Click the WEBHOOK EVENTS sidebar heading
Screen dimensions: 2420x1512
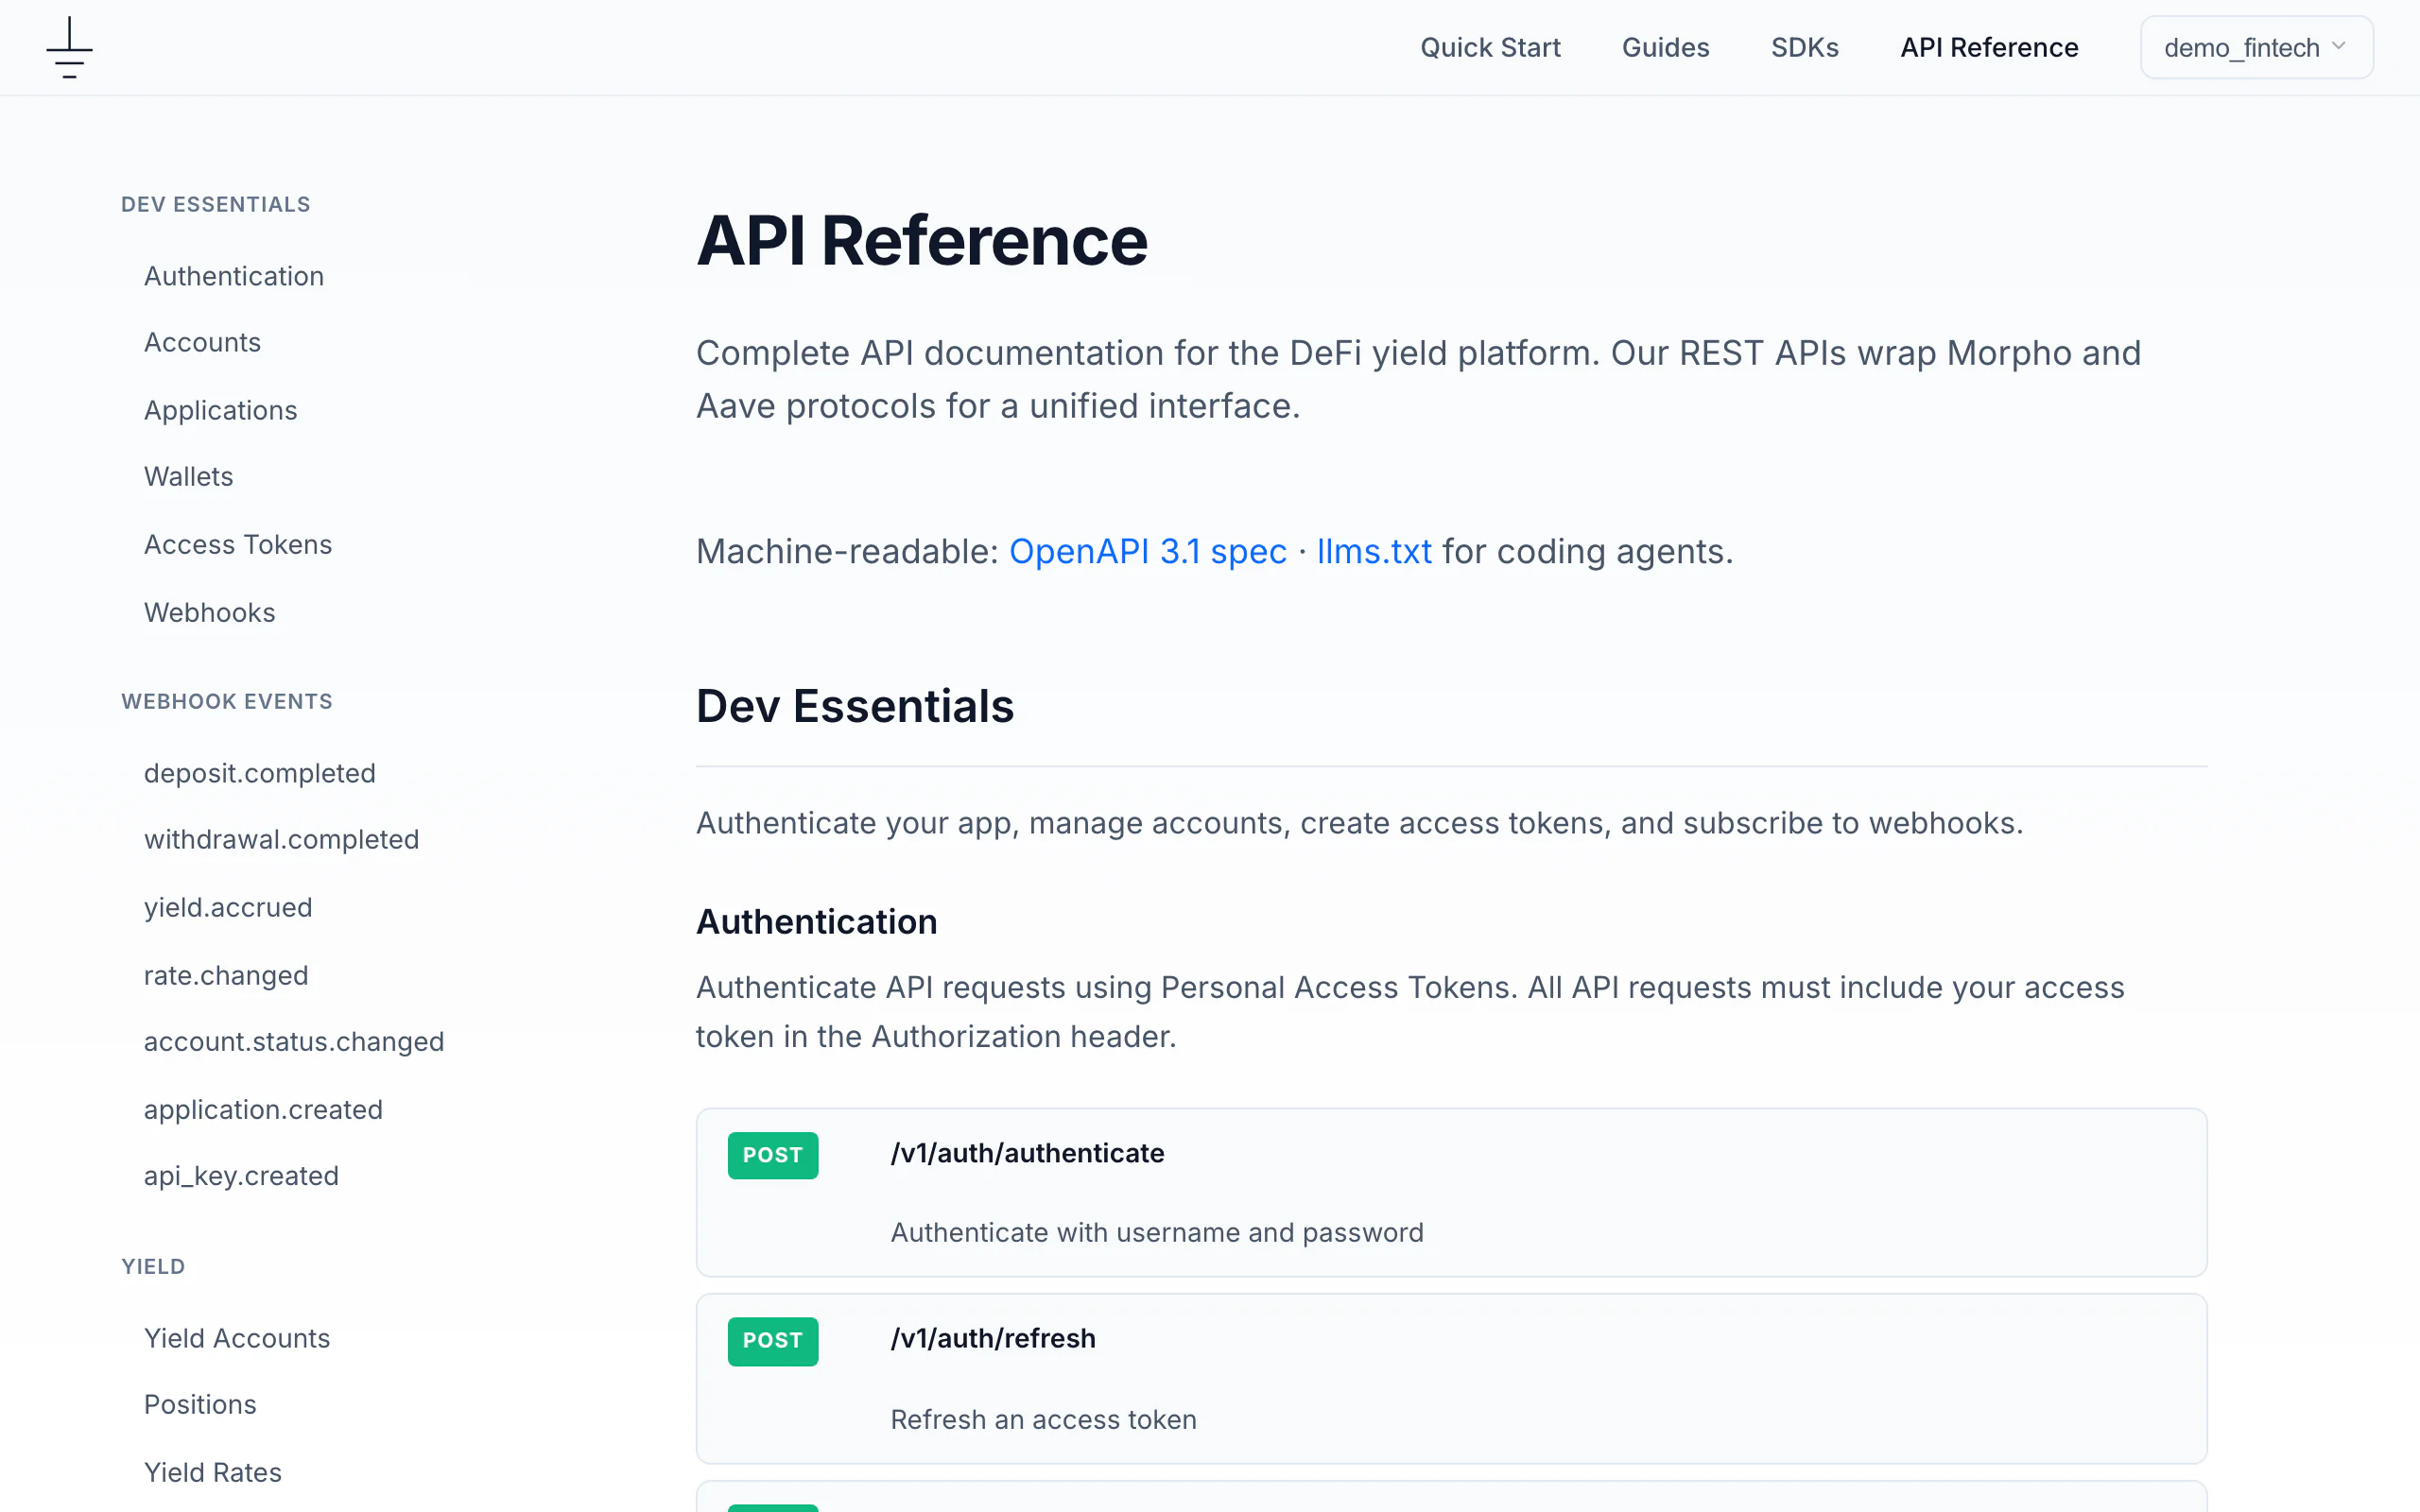[227, 701]
